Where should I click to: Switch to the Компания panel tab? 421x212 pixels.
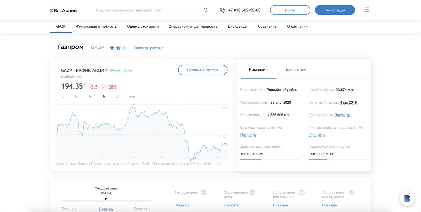coord(258,70)
